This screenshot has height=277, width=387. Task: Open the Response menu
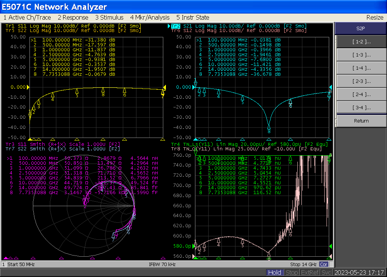coord(73,17)
